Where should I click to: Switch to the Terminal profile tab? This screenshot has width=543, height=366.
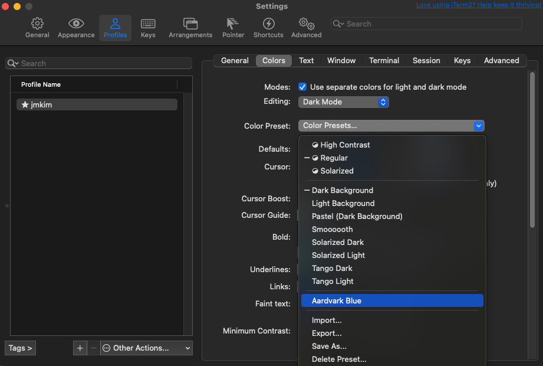coord(384,60)
